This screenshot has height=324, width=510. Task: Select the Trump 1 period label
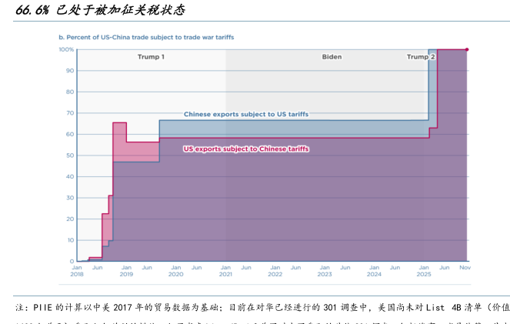point(151,57)
